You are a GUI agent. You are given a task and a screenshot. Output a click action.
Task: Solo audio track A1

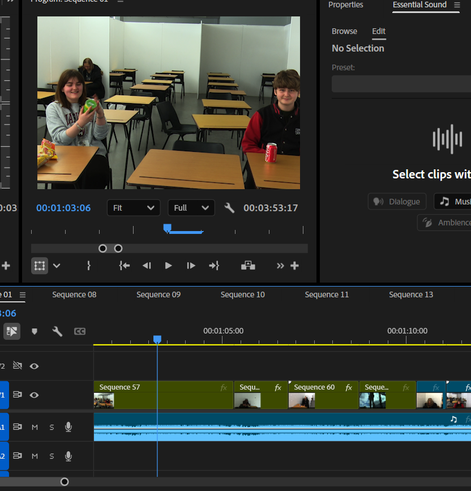[52, 427]
